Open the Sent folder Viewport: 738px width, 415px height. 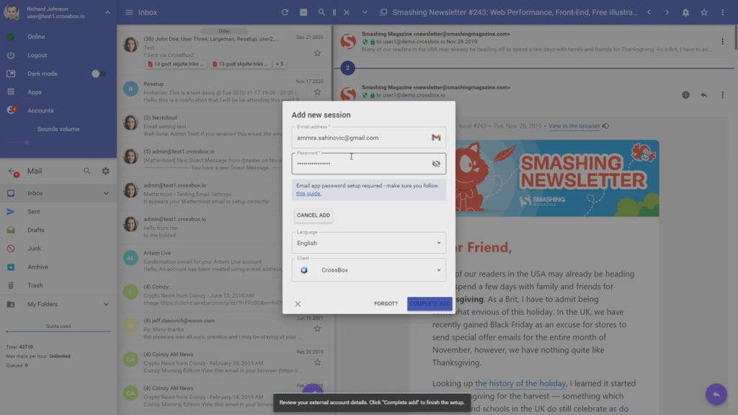(x=34, y=212)
